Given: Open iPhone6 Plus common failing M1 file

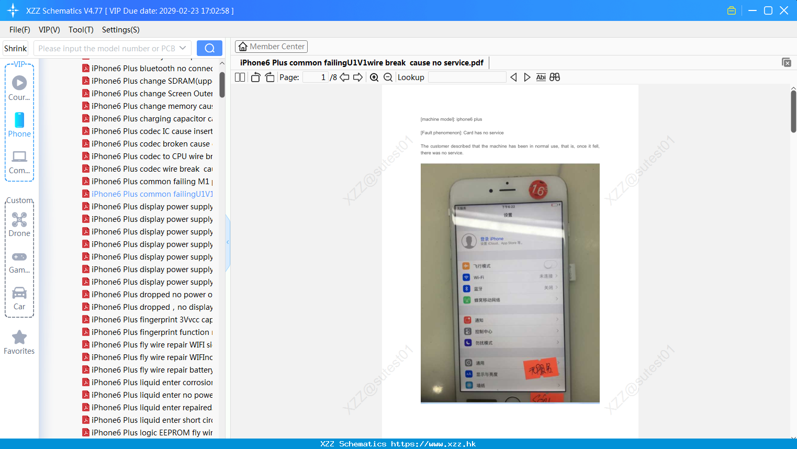Looking at the screenshot, I should tap(148, 182).
